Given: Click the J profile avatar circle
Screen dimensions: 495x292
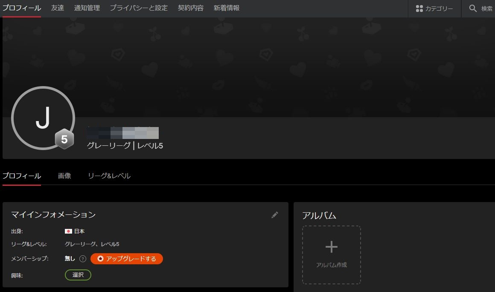Looking at the screenshot, I should click(43, 118).
